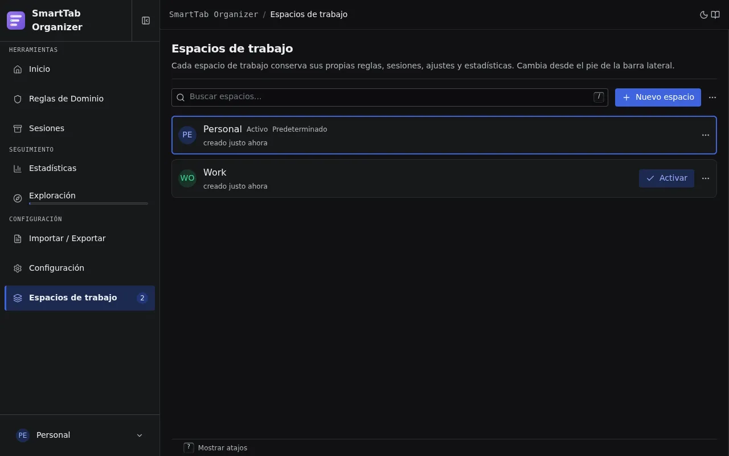Expand the Personal workspace switcher chevron
Image resolution: width=729 pixels, height=456 pixels.
[x=140, y=435]
